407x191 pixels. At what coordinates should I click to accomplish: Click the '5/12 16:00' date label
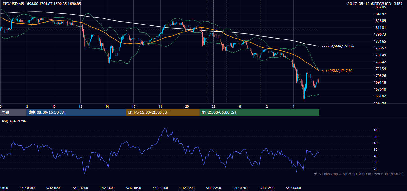coord(133,188)
